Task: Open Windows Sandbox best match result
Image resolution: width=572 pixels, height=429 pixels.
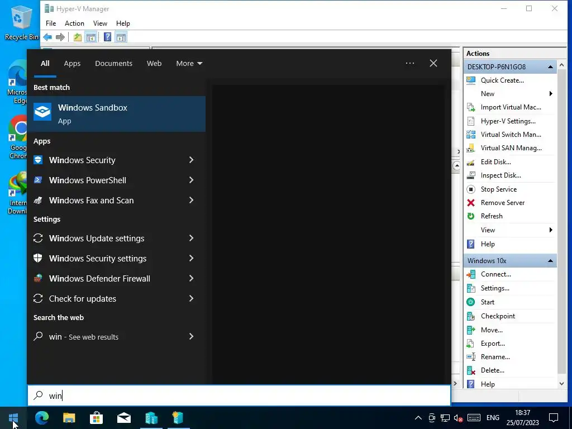Action: click(116, 114)
